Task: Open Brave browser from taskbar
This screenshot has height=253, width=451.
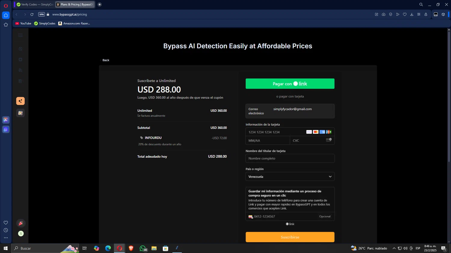Action: pyautogui.click(x=131, y=248)
